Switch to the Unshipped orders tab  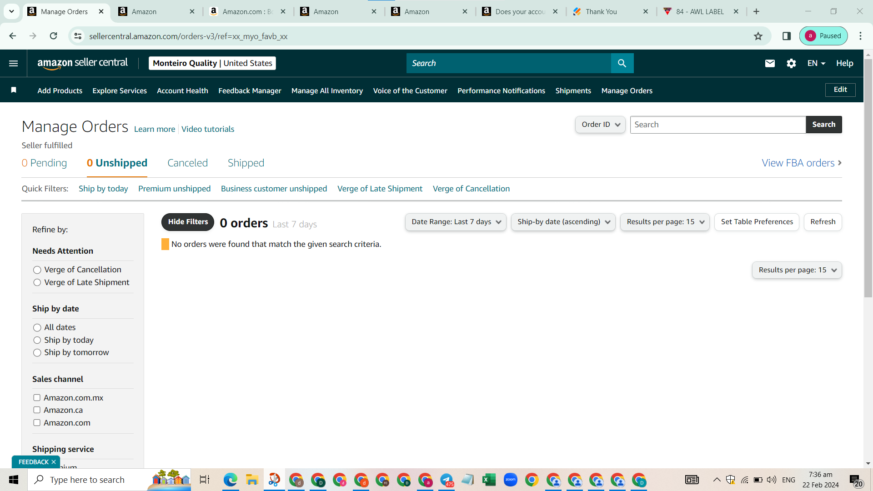tap(117, 163)
